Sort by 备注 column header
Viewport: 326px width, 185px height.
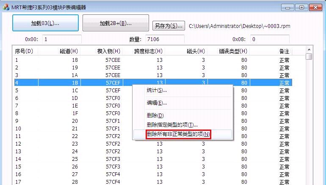[x=271, y=51]
